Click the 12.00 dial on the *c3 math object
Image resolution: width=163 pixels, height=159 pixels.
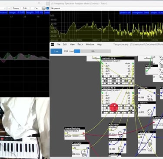[150, 97]
